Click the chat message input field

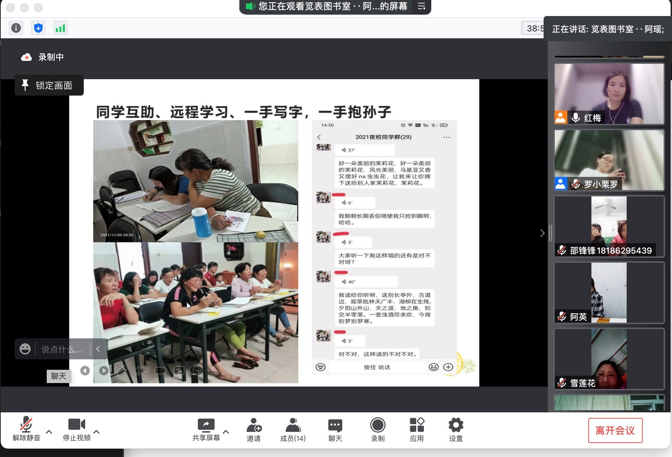[x=62, y=349]
